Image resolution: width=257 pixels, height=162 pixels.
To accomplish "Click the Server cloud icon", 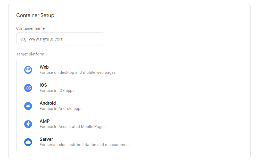I will click(x=28, y=142).
